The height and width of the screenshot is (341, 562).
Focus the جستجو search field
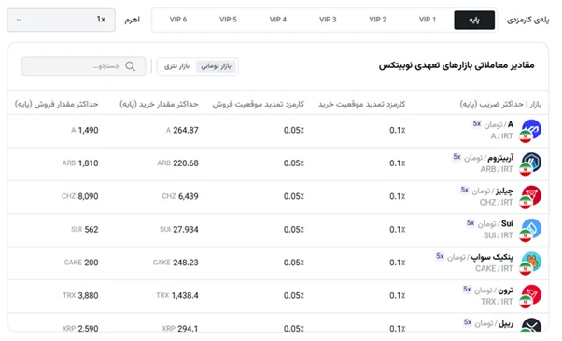pos(84,66)
